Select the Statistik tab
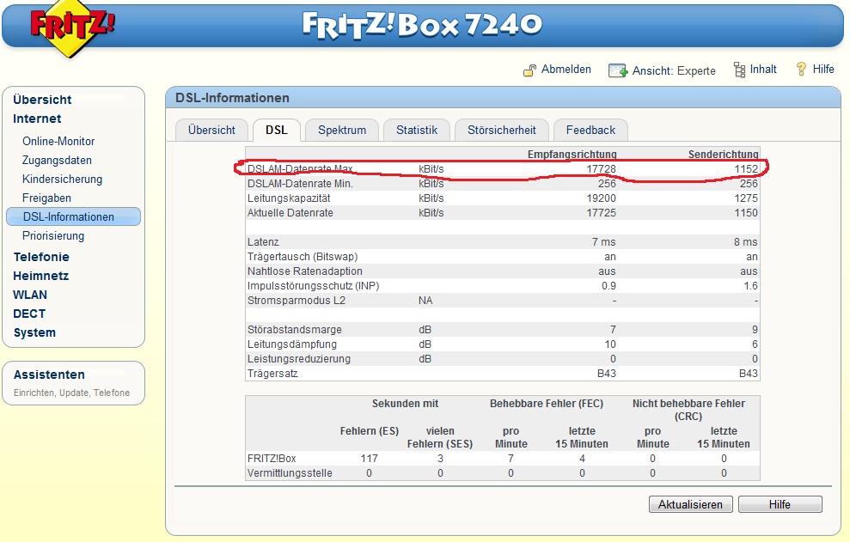850x542 pixels. coord(417,130)
